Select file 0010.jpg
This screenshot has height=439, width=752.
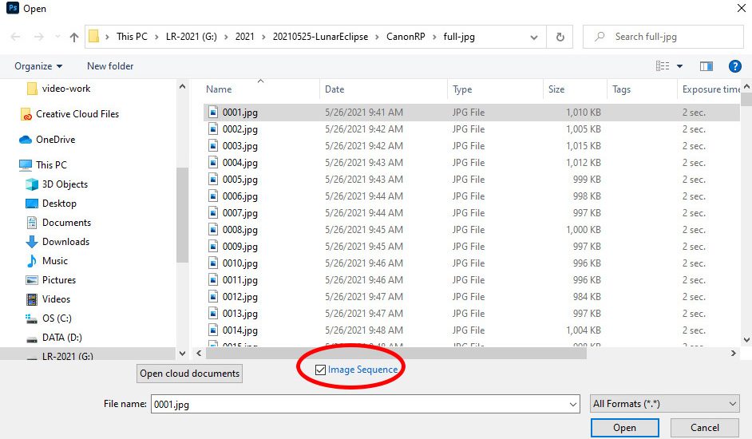(x=471, y=263)
